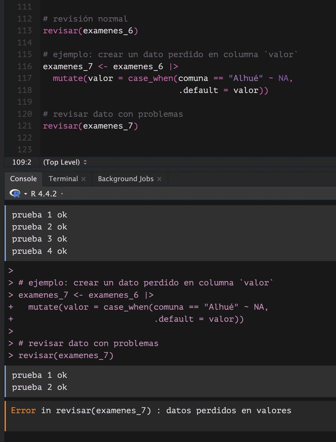336x442 pixels.
Task: Click the R logo icon in console
Action: coord(15,194)
